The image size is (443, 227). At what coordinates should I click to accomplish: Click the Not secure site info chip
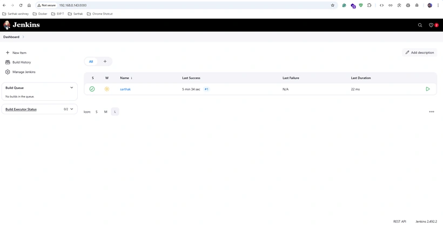tap(46, 5)
